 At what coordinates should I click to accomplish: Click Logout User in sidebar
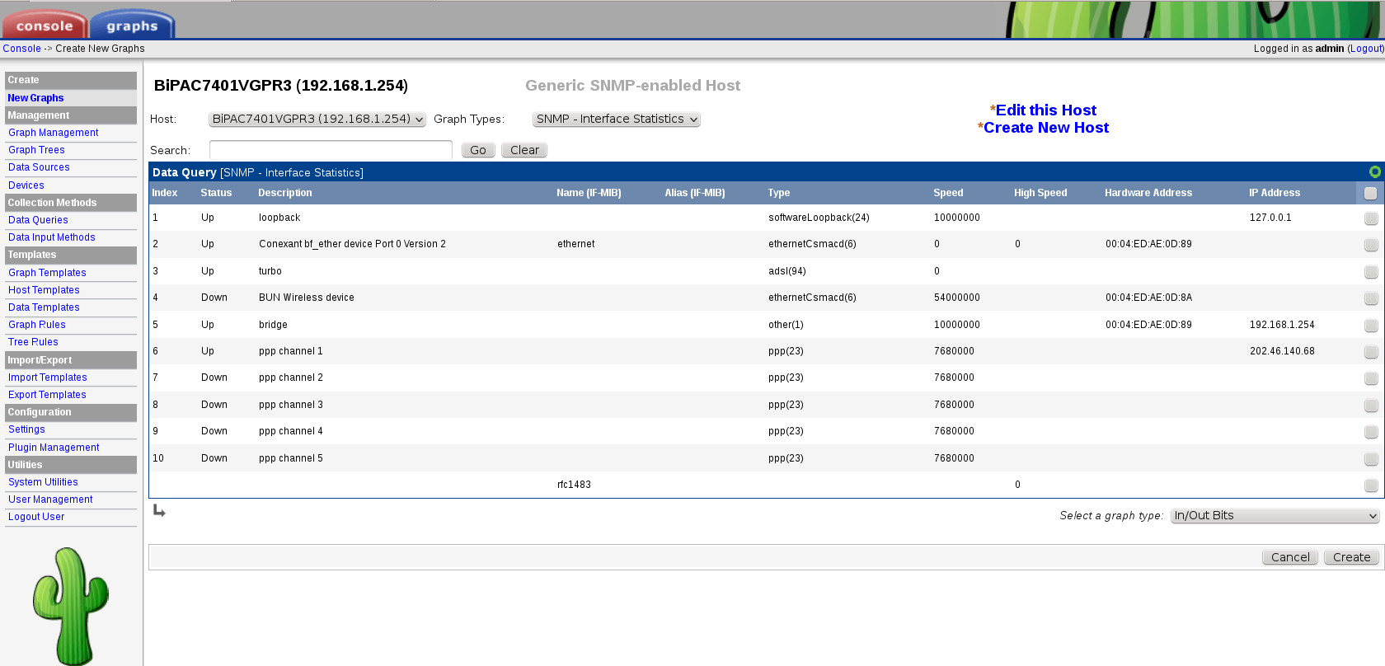[x=36, y=517]
